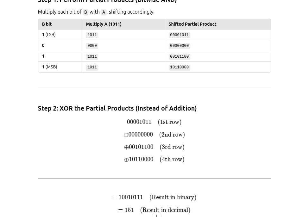
Task: Click the inline code 'A' label
Action: [x=104, y=12]
